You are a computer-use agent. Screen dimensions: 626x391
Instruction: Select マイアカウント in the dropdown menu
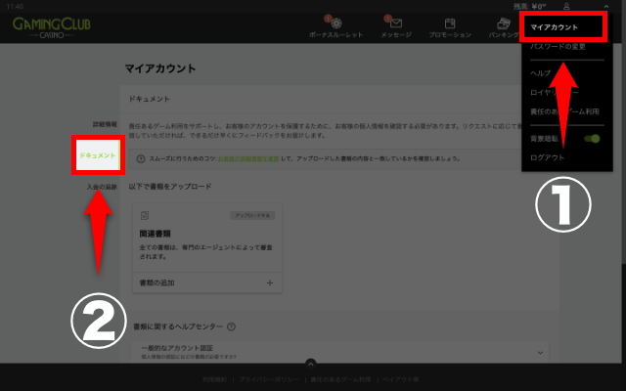pyautogui.click(x=554, y=27)
